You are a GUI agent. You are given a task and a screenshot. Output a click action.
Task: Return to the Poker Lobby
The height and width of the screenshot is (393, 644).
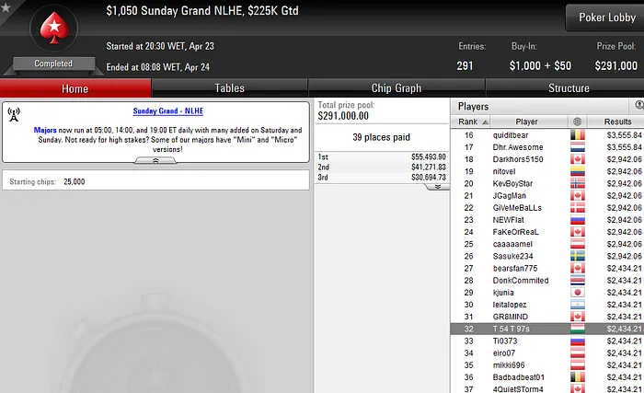606,17
